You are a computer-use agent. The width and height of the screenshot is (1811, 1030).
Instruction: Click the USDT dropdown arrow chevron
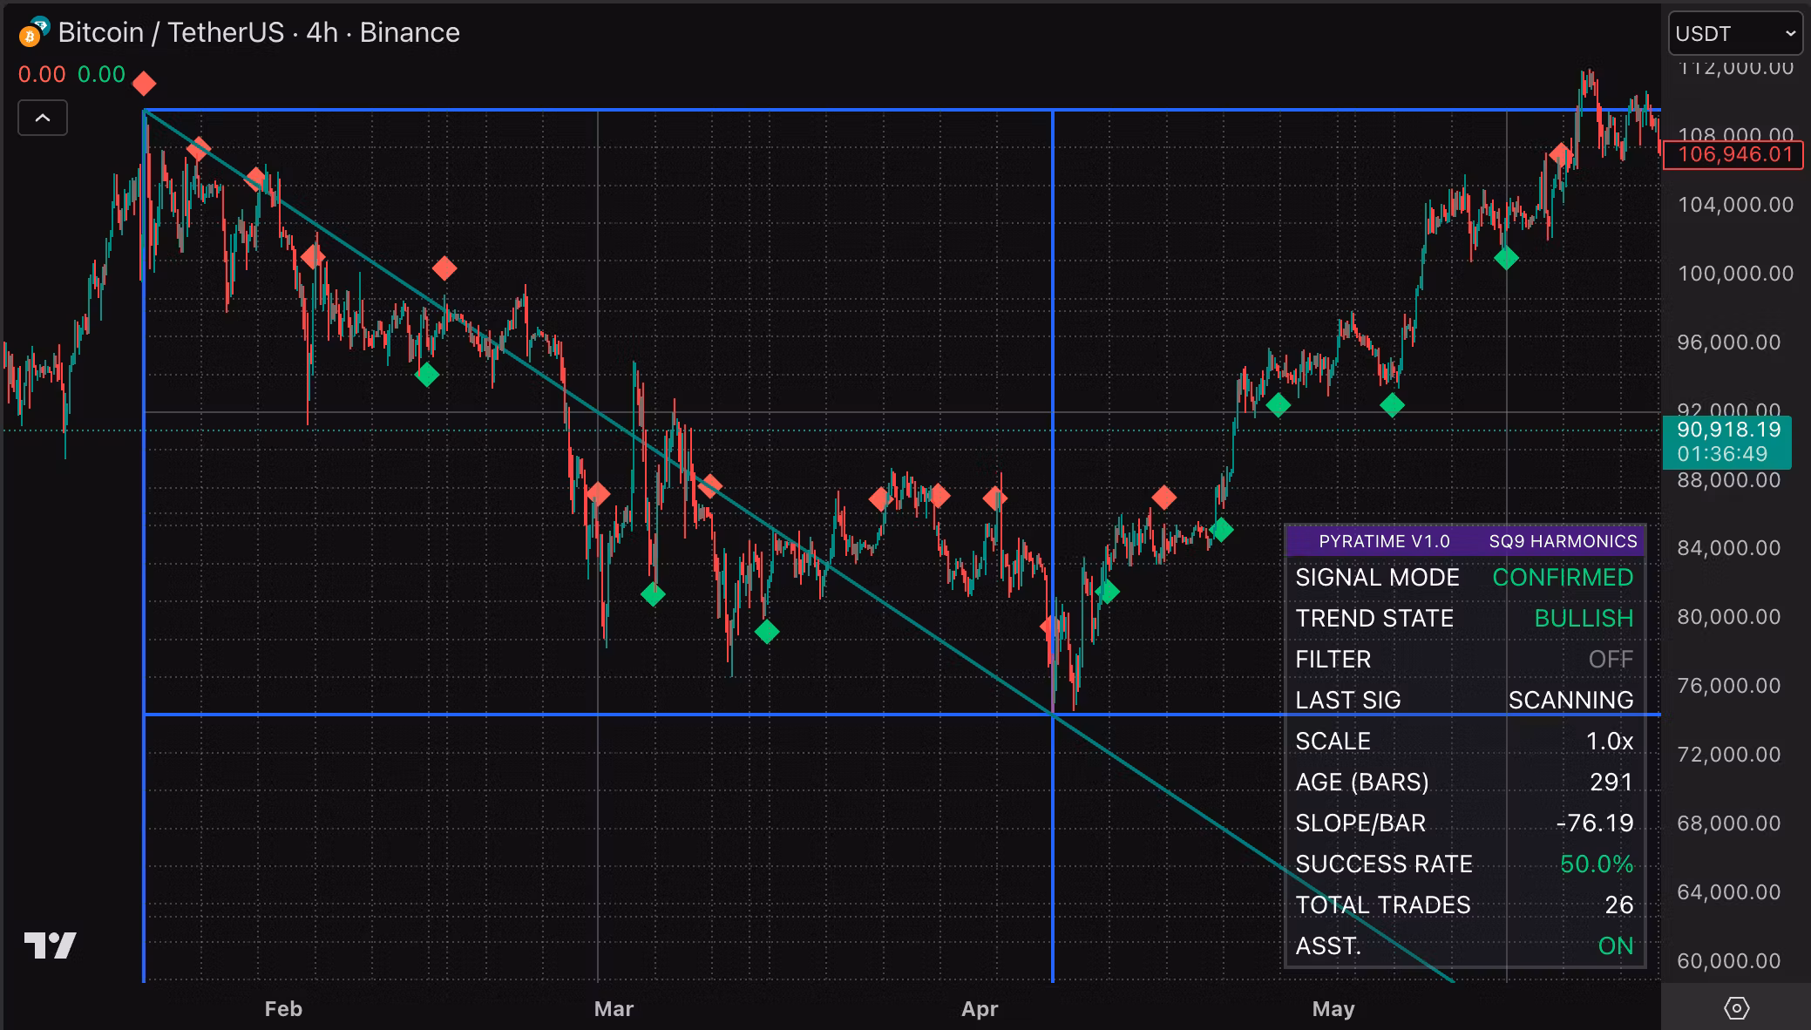pyautogui.click(x=1790, y=34)
